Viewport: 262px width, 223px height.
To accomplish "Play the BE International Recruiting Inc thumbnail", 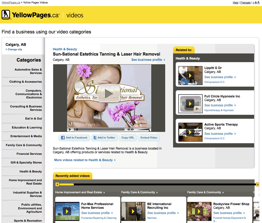I will pos(133,211).
